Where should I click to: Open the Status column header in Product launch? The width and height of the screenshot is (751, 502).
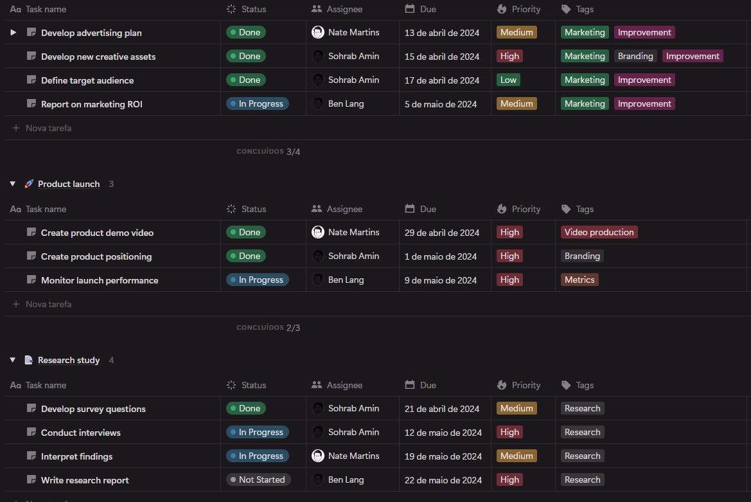(253, 209)
